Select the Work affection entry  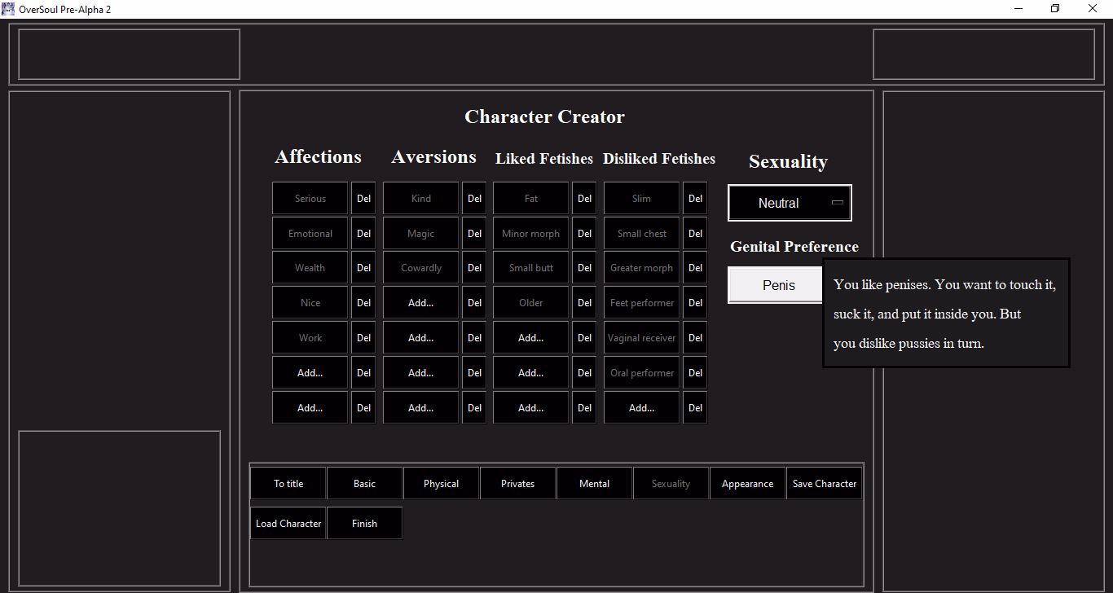[x=310, y=337]
